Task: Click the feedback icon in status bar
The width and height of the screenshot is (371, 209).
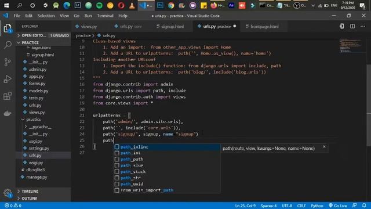Action: coord(354,206)
